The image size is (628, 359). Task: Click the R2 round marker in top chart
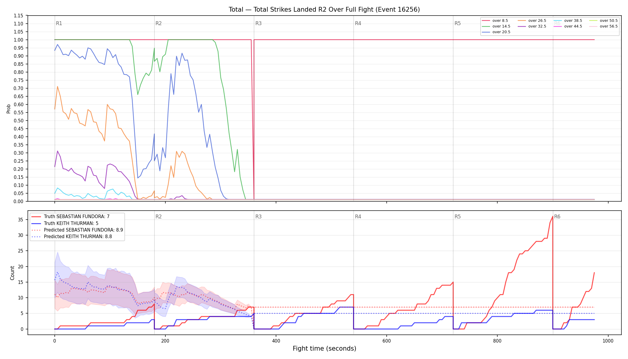click(x=158, y=23)
